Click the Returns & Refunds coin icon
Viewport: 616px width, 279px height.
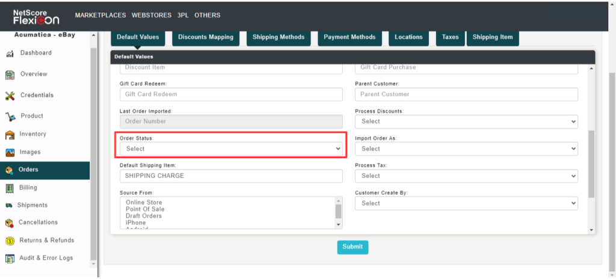pyautogui.click(x=10, y=241)
